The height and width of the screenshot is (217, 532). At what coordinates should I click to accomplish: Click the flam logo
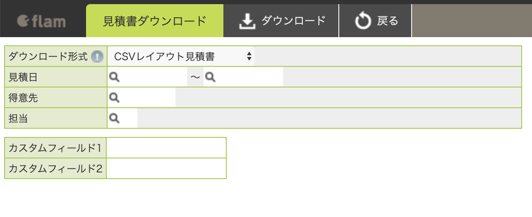click(x=41, y=21)
